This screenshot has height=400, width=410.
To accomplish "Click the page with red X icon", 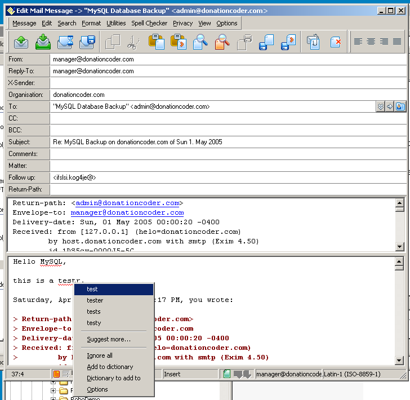I will click(x=336, y=42).
